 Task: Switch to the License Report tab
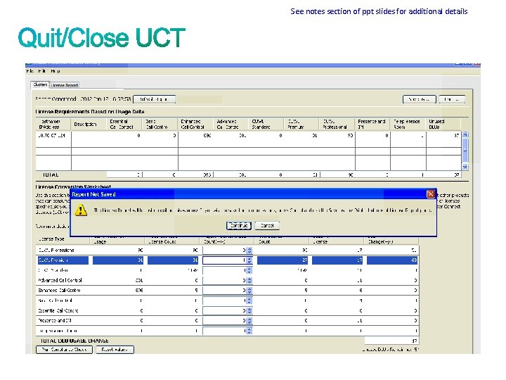point(65,85)
